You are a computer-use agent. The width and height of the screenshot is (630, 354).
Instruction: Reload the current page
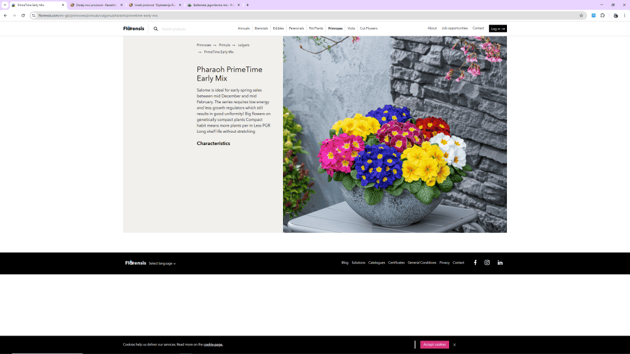[23, 15]
